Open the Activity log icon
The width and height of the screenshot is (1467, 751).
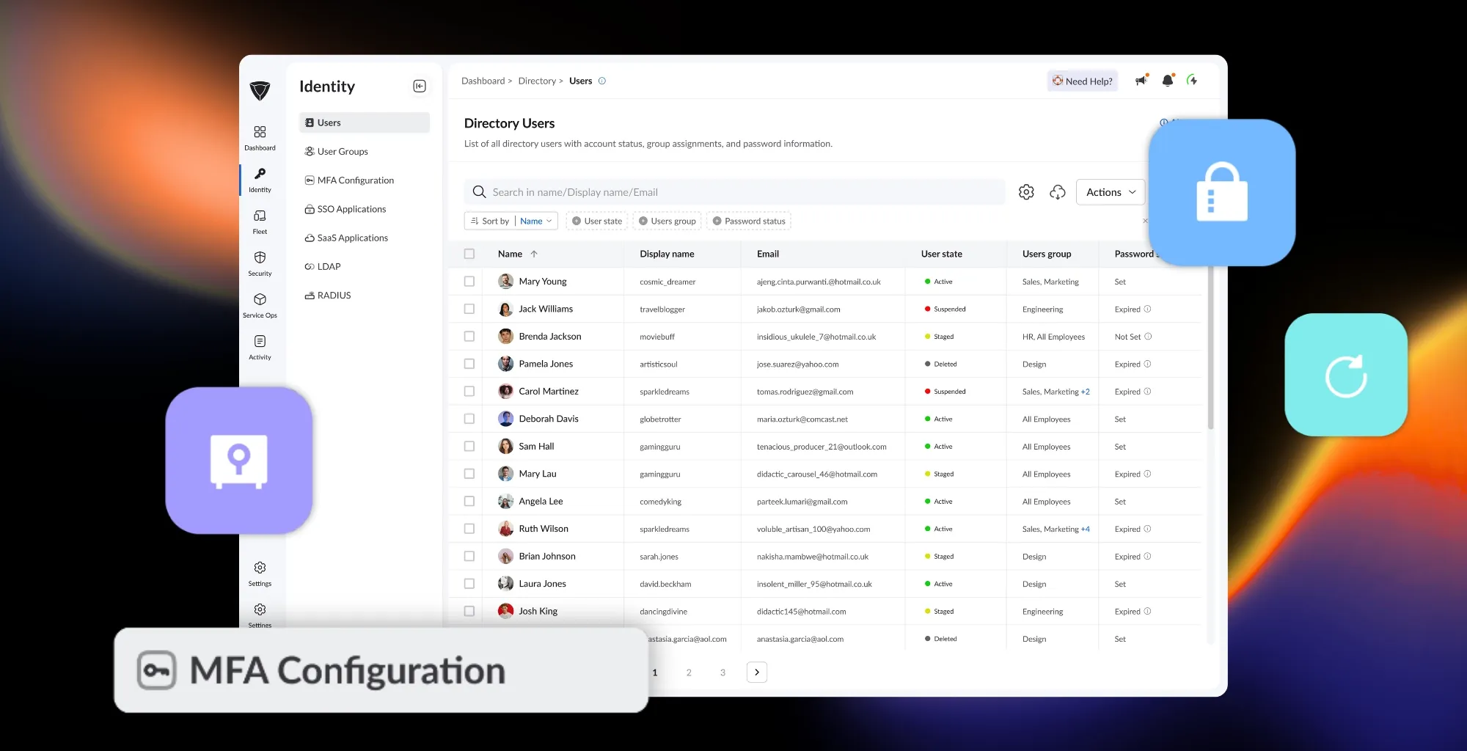(x=260, y=341)
